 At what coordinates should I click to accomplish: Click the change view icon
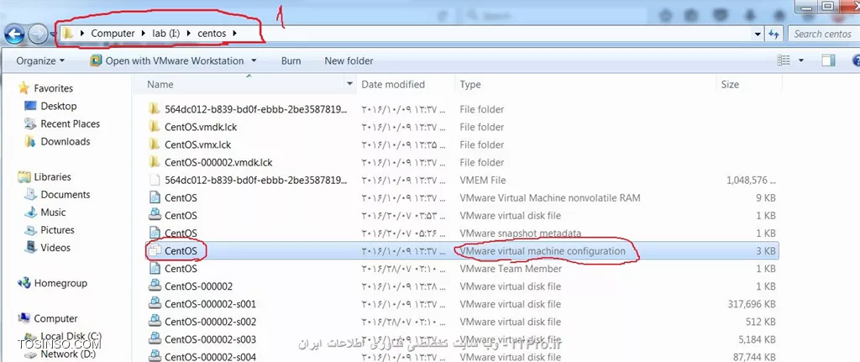click(x=784, y=60)
